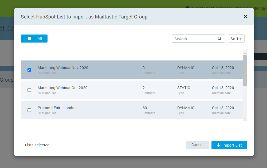Click the plus icon on Import List
This screenshot has width=267, height=168.
[218, 145]
